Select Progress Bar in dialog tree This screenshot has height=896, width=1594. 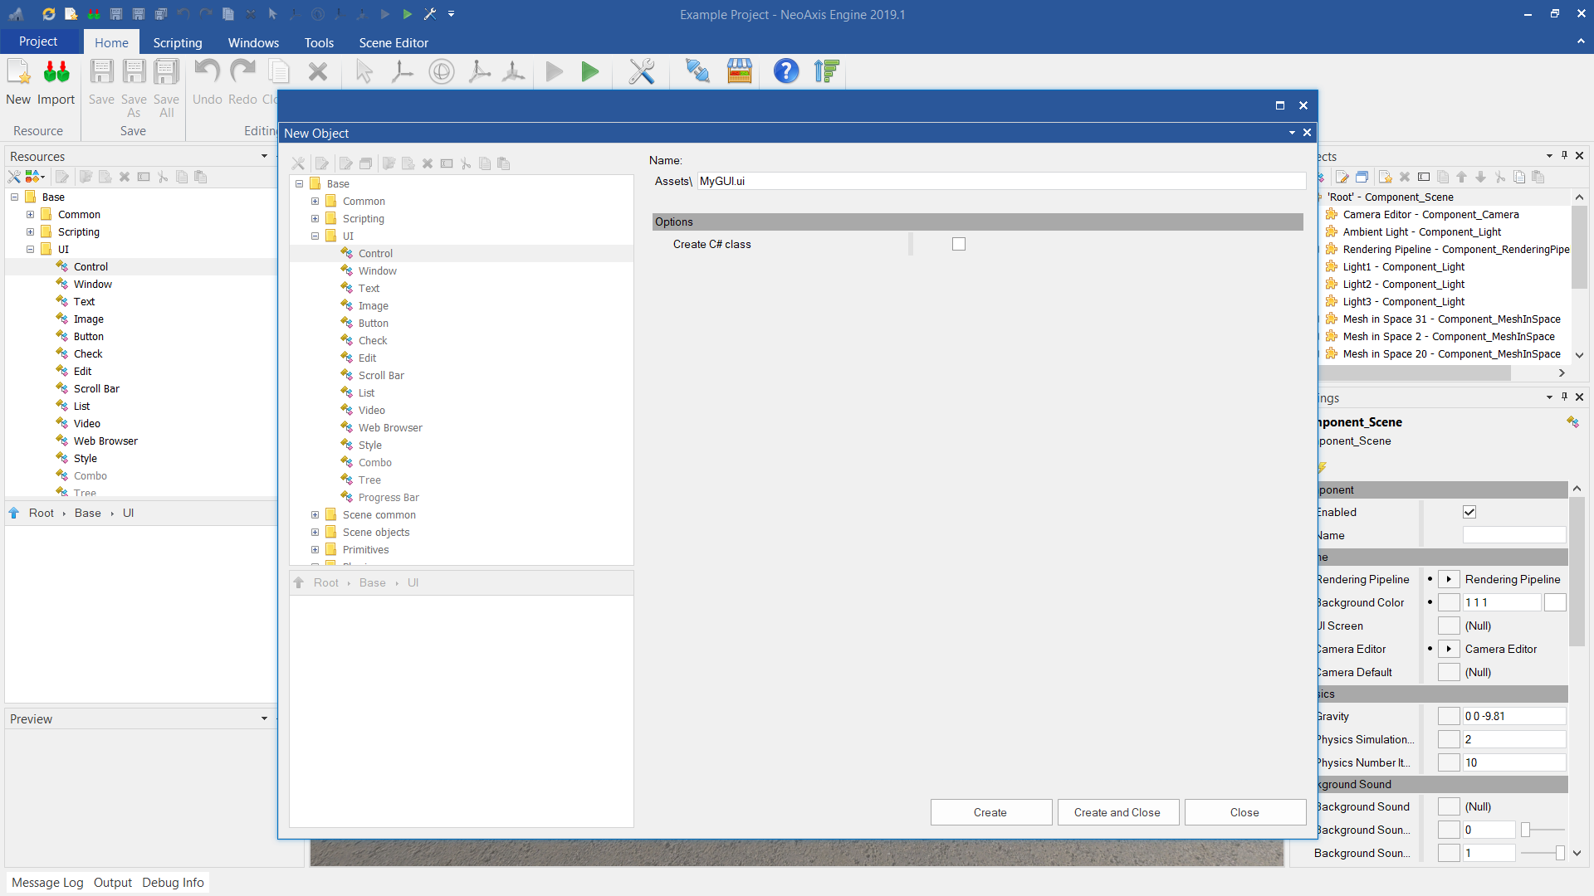pos(389,497)
